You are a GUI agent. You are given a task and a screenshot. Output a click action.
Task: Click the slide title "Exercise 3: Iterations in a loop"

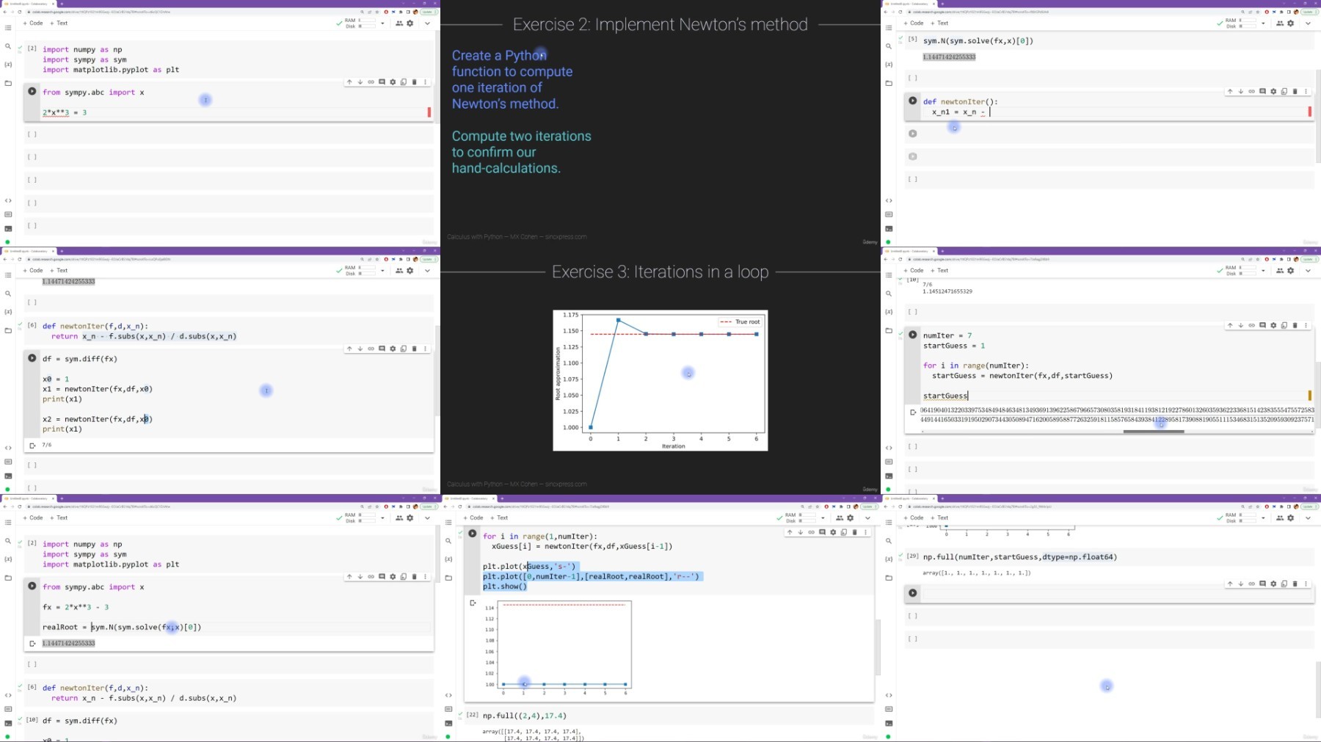660,272
